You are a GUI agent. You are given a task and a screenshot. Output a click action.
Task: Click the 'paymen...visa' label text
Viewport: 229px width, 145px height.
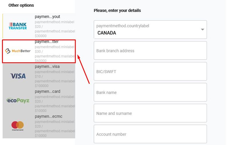(x=47, y=67)
